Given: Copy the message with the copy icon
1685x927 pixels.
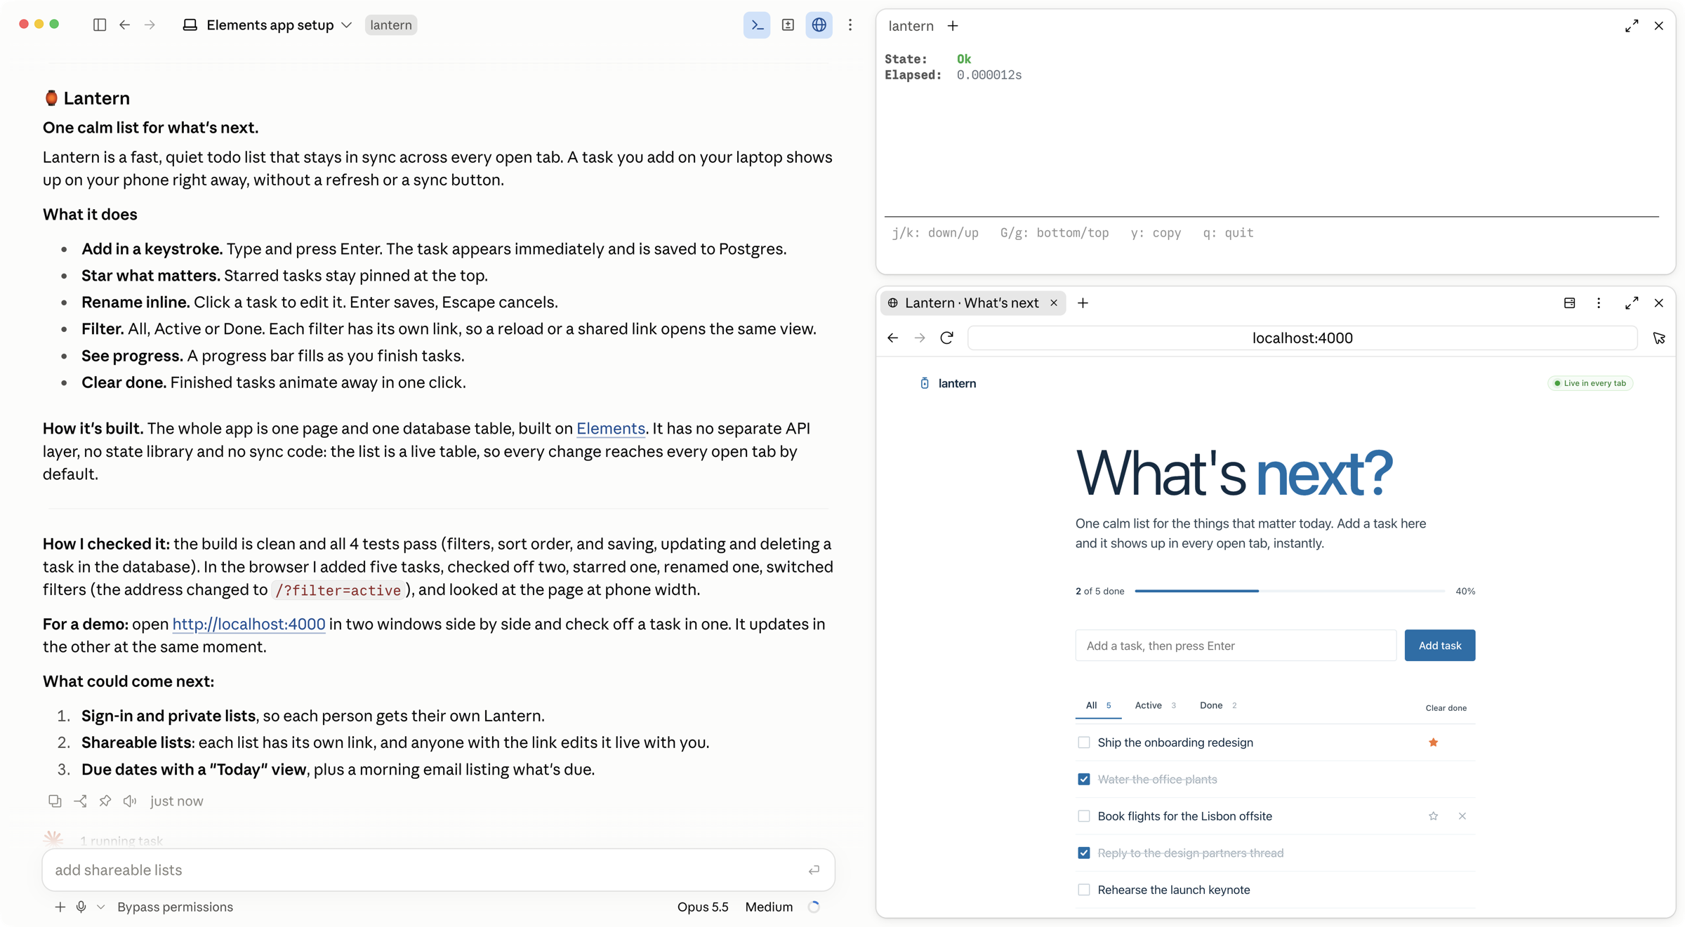Looking at the screenshot, I should click(55, 801).
